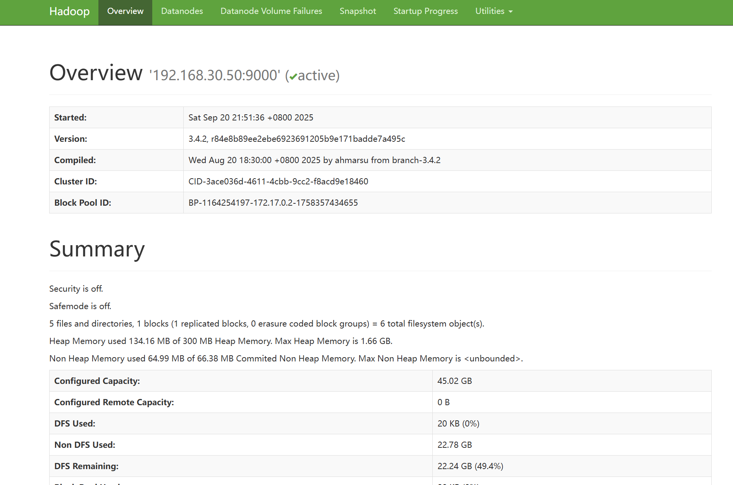
Task: Switch to the Overview tab
Action: [125, 12]
